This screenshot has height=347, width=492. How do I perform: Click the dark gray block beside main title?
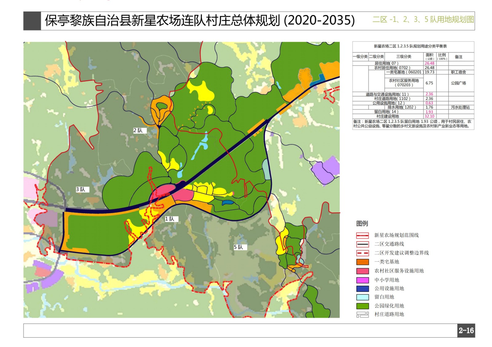click(x=32, y=21)
